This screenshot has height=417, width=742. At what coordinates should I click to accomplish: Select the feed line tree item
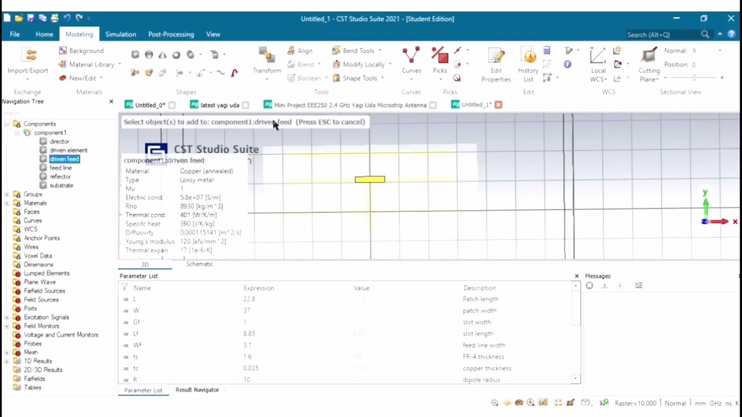pos(61,168)
